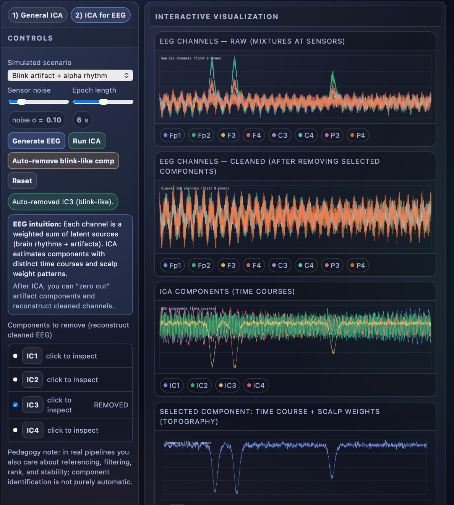Check the IC1 removal checkbox
The image size is (454, 505).
(15, 356)
